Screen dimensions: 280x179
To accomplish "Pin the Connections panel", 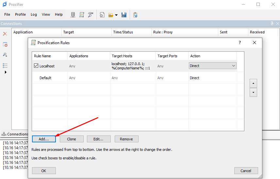I will 272,24.
